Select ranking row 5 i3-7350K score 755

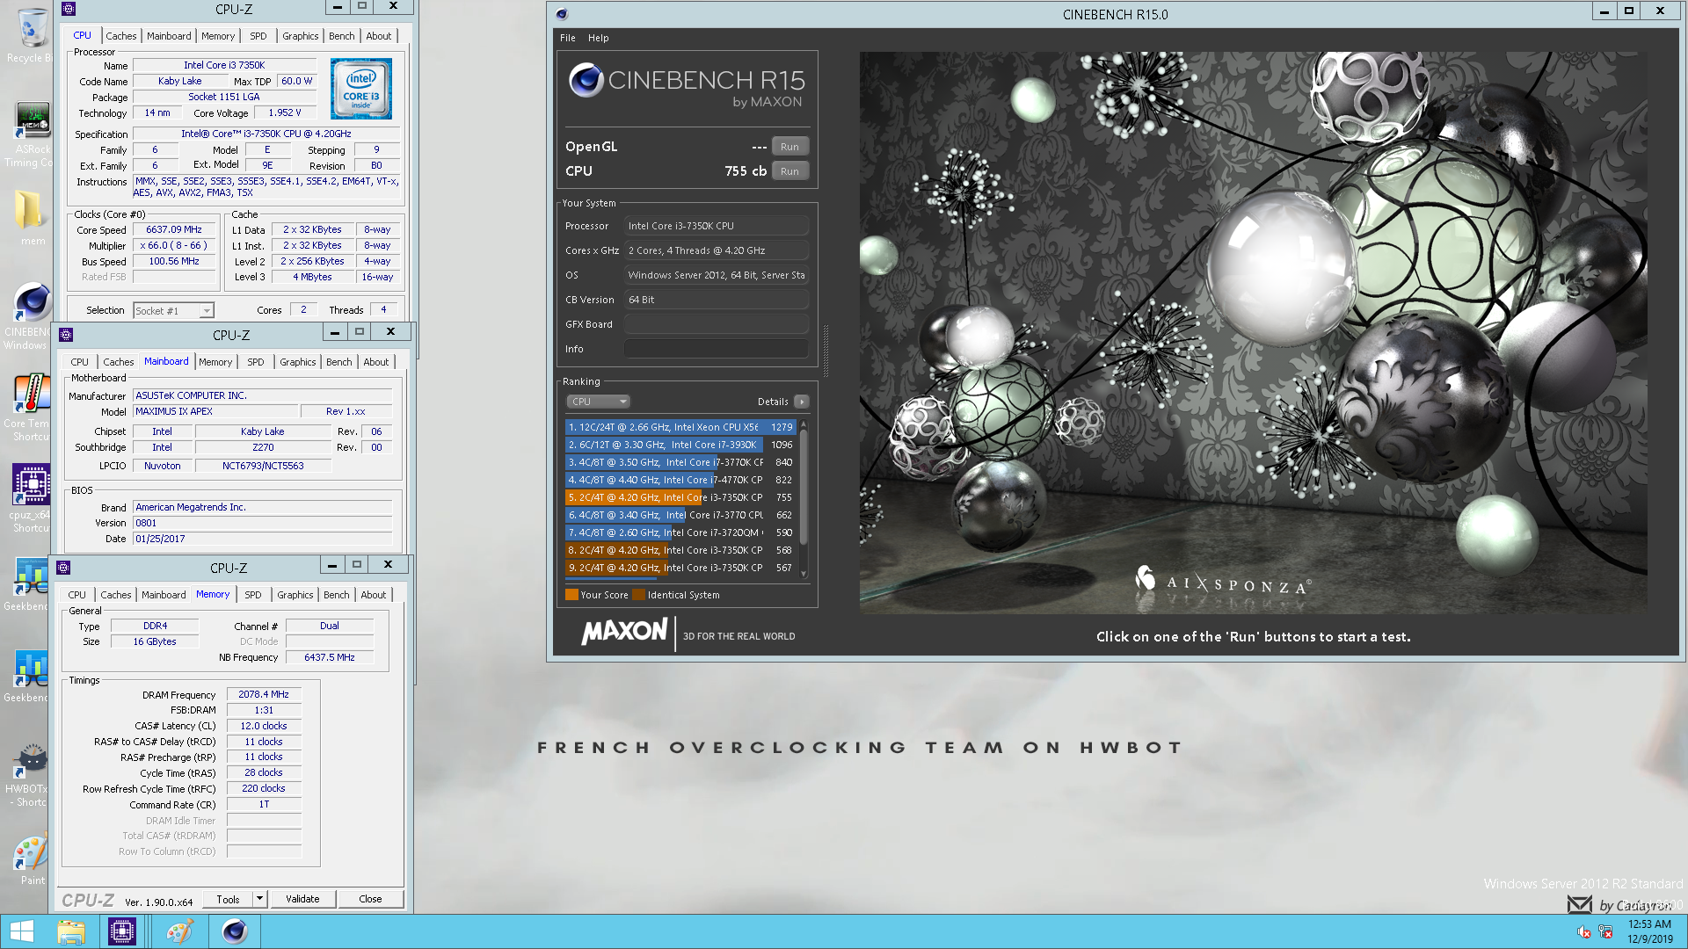[x=680, y=497]
